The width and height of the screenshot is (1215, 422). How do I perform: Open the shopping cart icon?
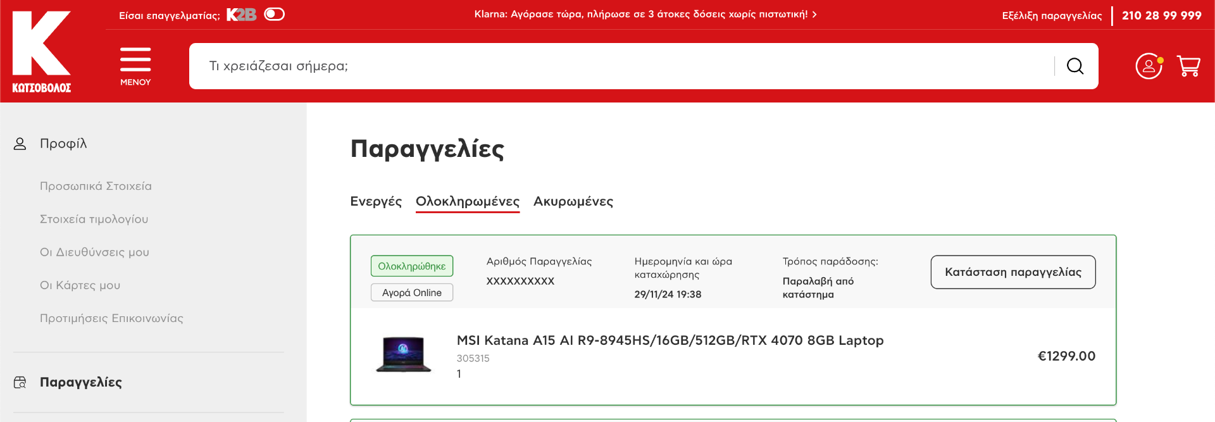pyautogui.click(x=1188, y=66)
